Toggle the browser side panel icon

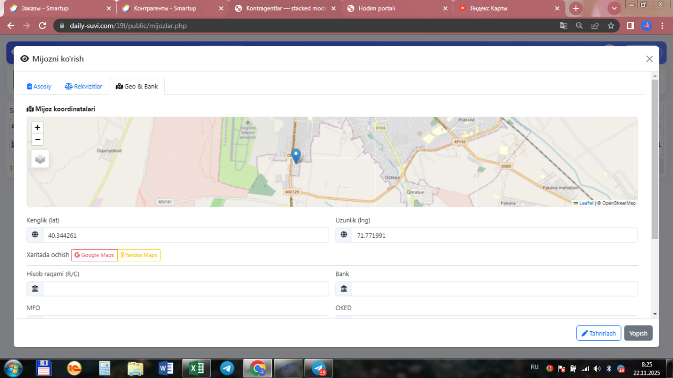(630, 26)
